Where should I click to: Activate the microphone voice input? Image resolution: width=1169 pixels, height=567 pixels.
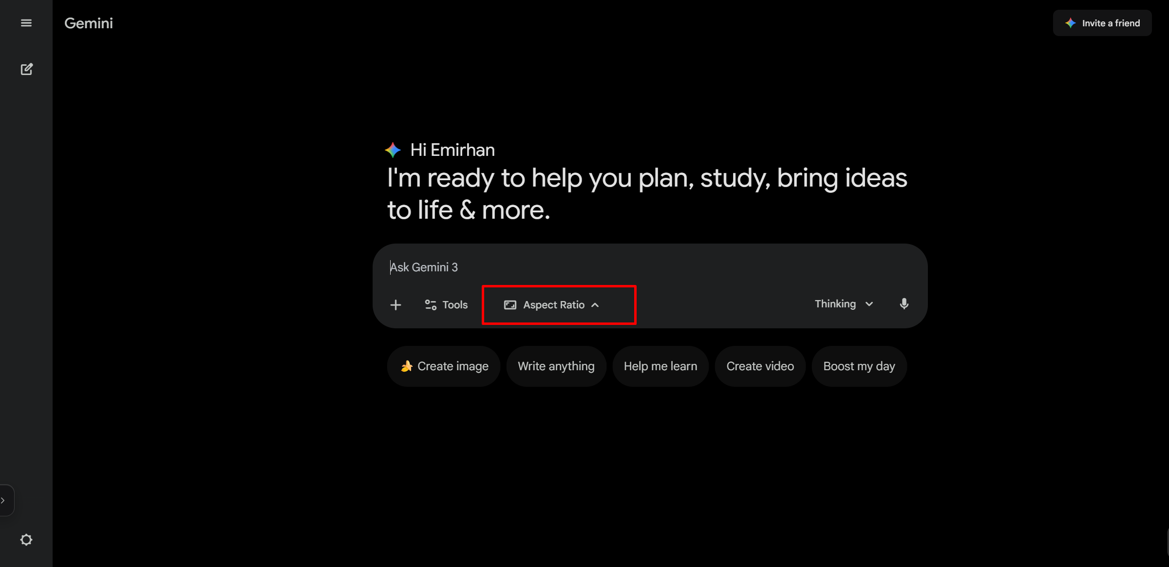(x=904, y=304)
